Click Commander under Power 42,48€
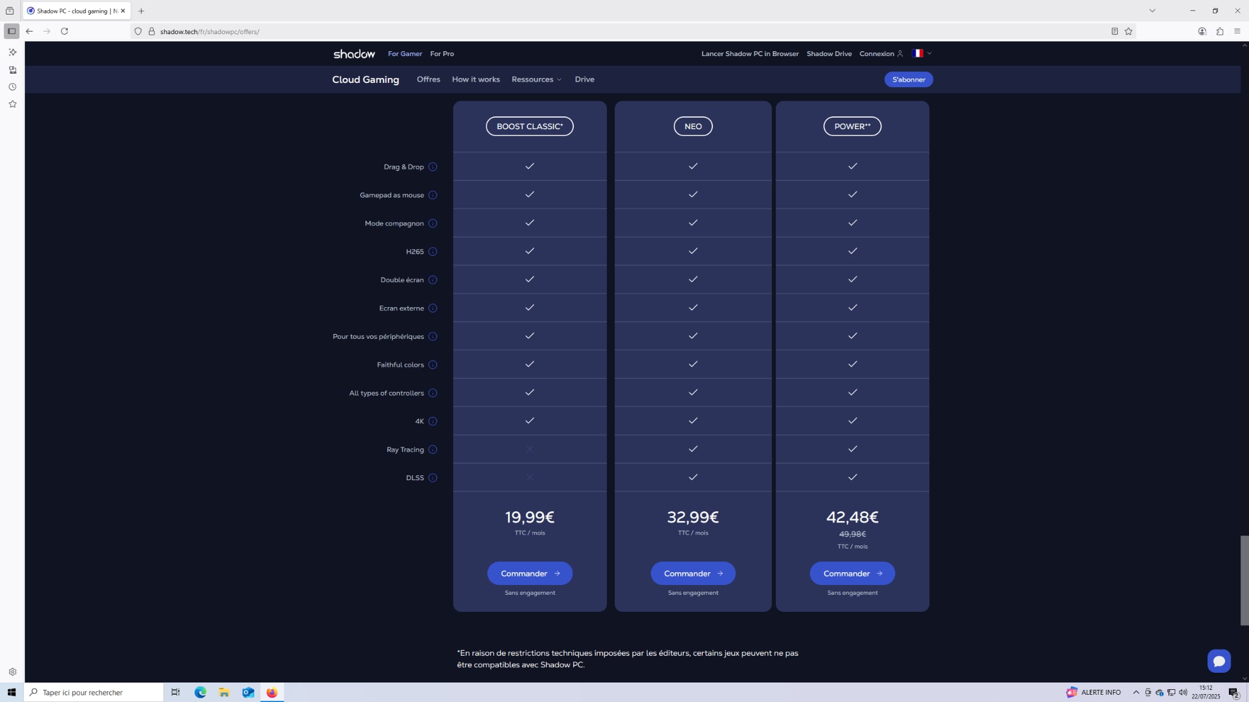 [852, 573]
